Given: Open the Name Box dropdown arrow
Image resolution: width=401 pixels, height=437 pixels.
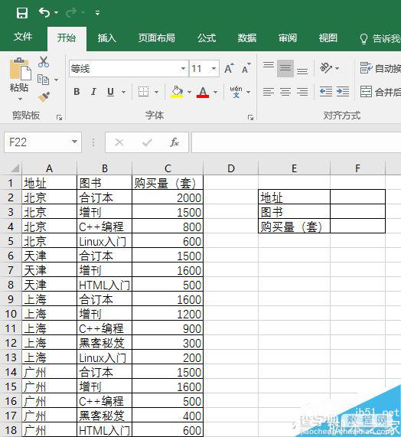Looking at the screenshot, I should tap(74, 142).
